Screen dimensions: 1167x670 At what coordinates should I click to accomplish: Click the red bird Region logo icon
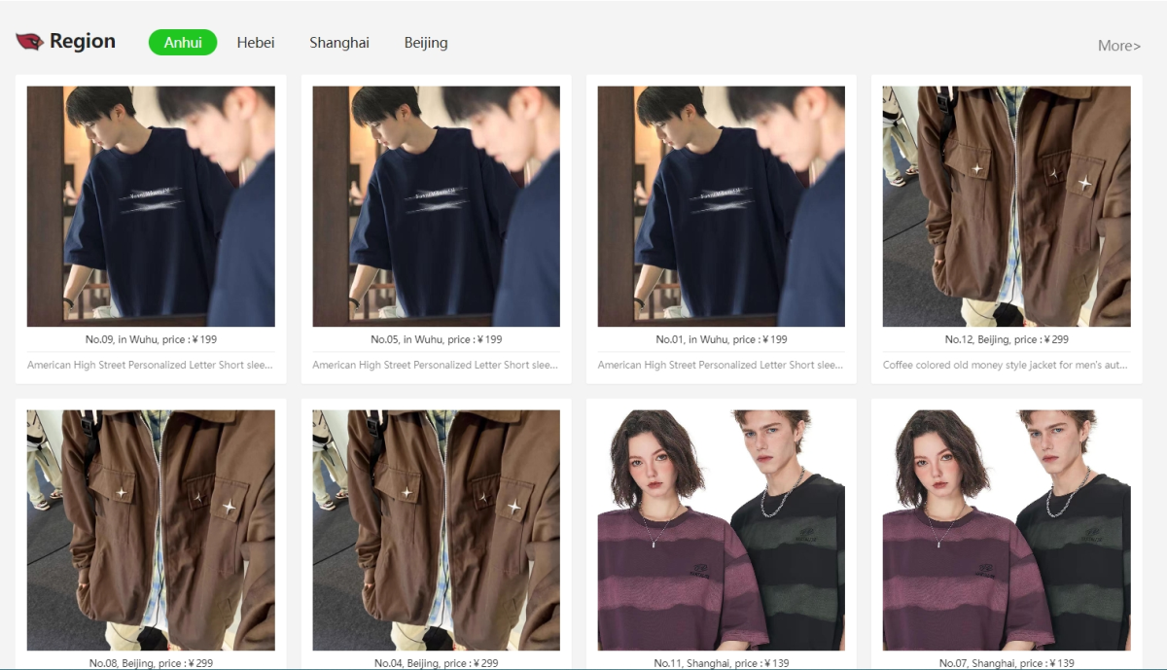coord(29,42)
